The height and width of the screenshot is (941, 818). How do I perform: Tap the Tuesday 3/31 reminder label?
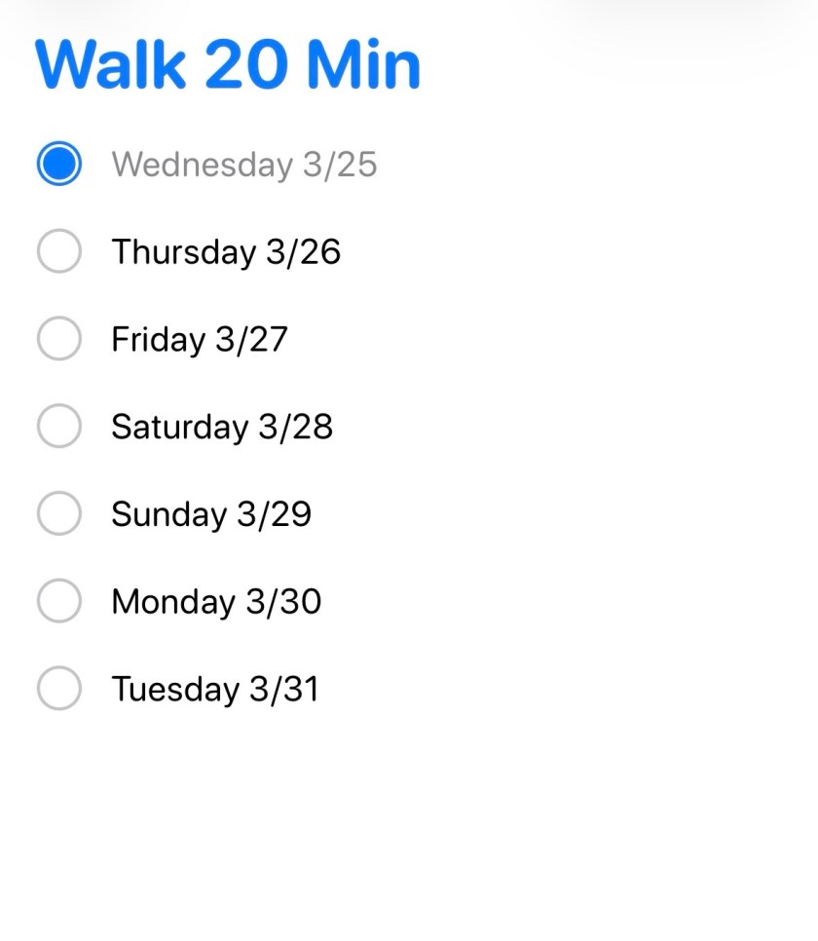tap(215, 690)
